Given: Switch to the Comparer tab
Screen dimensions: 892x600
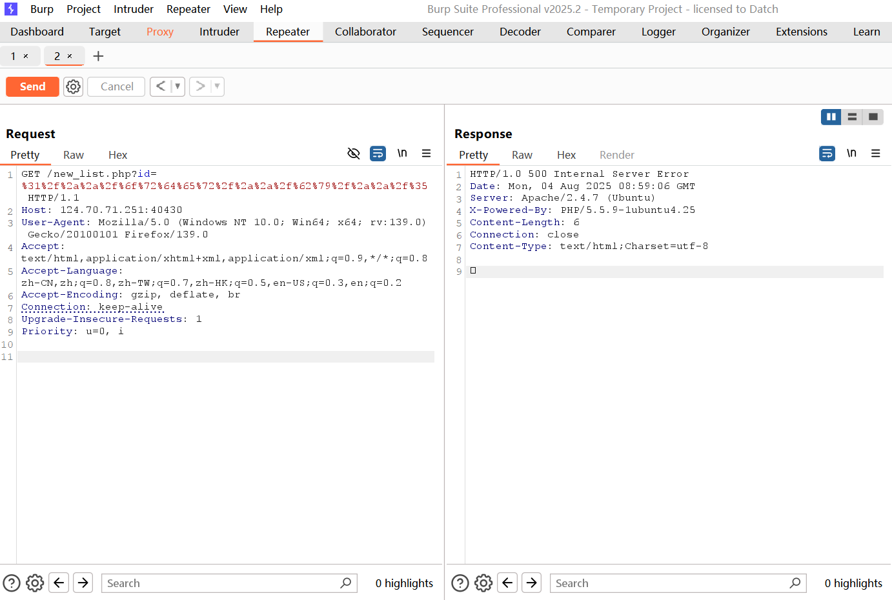Looking at the screenshot, I should pyautogui.click(x=591, y=32).
